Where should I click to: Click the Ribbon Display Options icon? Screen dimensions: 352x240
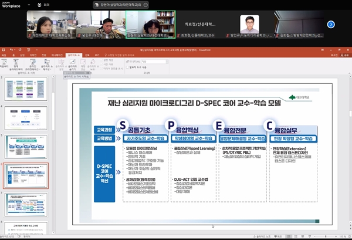point(322,50)
